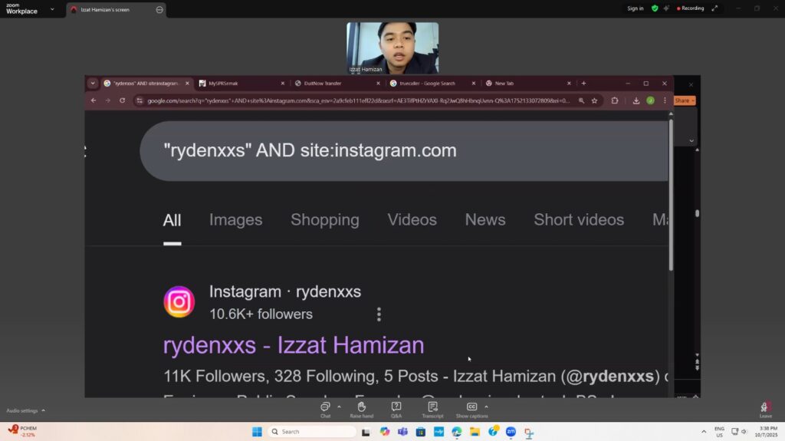Expand Audio settings
Viewport: 785px width, 441px height.
click(25, 410)
